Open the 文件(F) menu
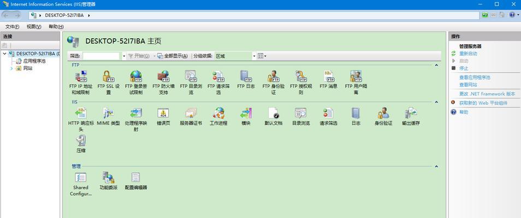This screenshot has height=218, width=521. 13,27
